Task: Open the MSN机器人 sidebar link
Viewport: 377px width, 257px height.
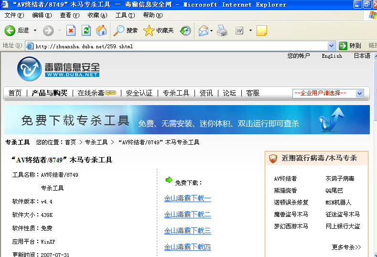Action: coord(338,203)
